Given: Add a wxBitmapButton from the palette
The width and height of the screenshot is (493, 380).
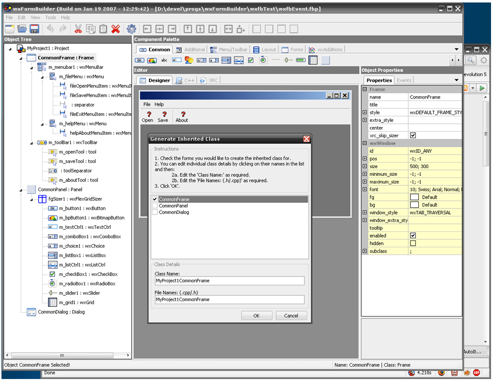Looking at the screenshot, I should tap(152, 60).
